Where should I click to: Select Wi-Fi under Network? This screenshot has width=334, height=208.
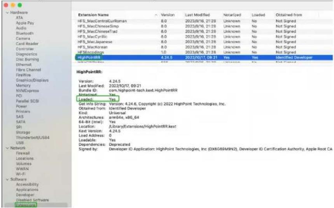[x=21, y=174]
